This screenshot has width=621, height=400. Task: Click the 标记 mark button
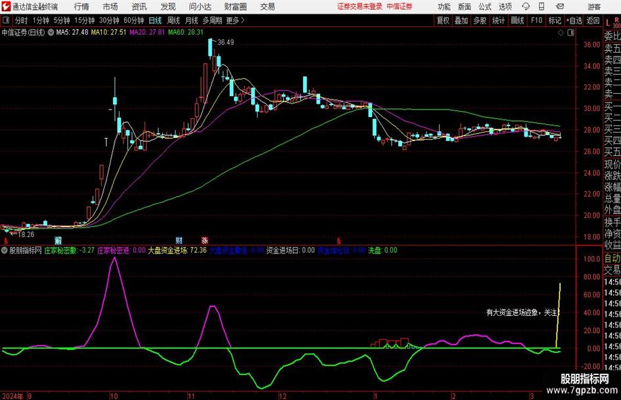click(x=555, y=20)
